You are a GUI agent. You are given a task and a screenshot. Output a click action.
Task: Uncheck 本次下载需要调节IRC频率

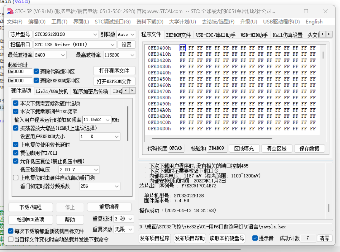coord(16,112)
